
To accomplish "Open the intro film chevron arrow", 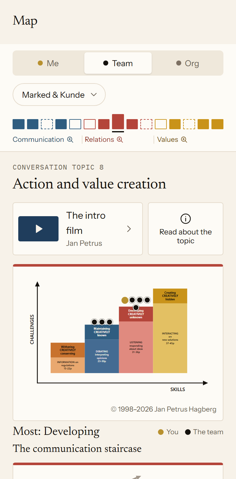I will coord(129,229).
